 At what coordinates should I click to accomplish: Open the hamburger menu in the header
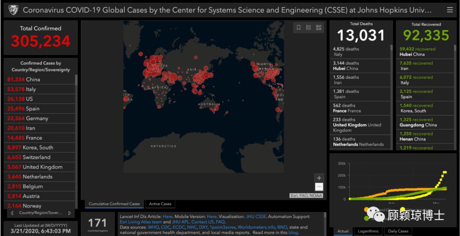click(450, 10)
